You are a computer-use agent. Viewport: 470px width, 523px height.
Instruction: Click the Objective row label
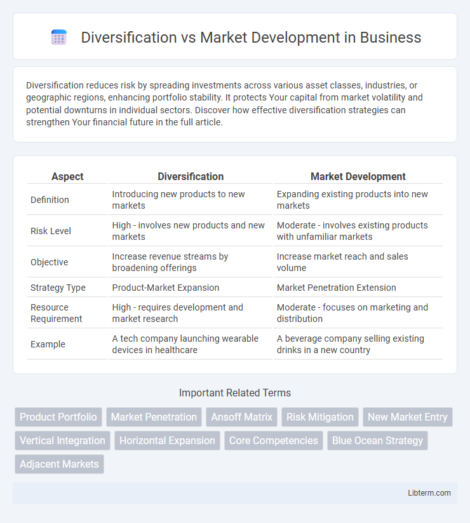(x=50, y=262)
